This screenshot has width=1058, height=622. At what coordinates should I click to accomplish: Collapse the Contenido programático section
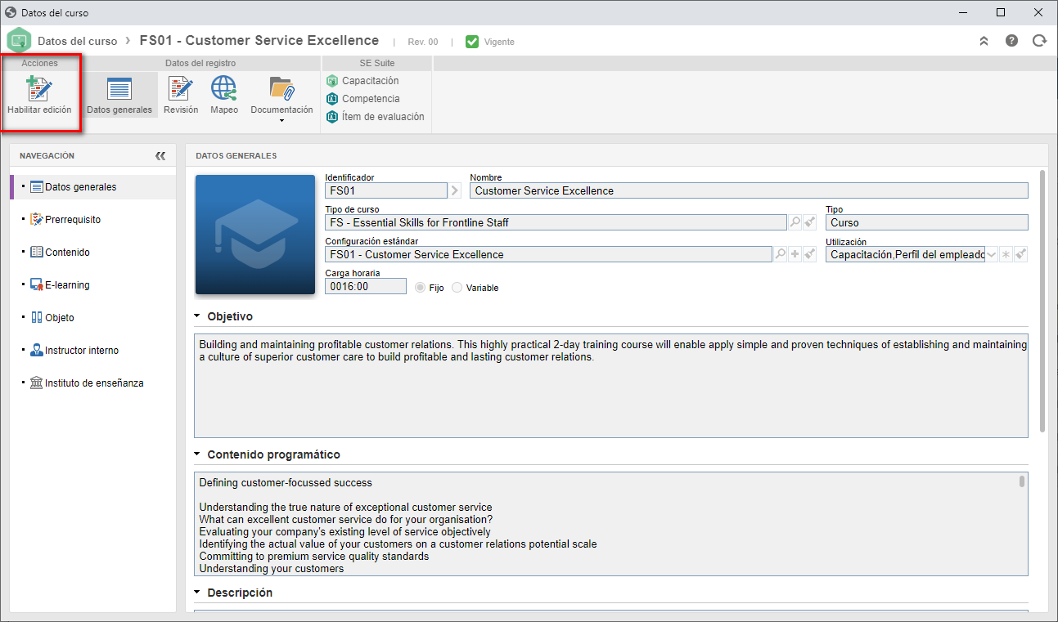pyautogui.click(x=197, y=454)
